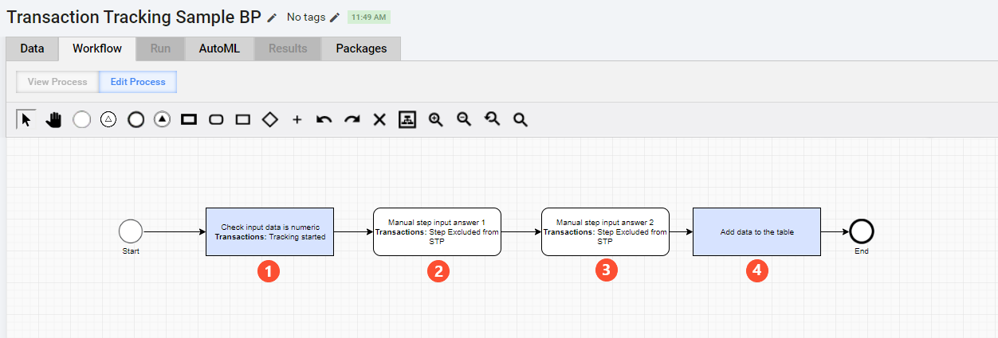Undo the last workflow edit

324,119
